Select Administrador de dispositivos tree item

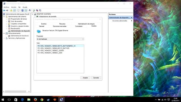[x=20, y=31]
